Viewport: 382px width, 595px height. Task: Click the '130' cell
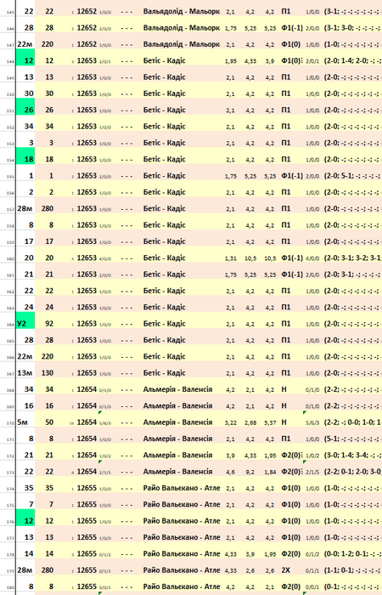[x=48, y=373]
